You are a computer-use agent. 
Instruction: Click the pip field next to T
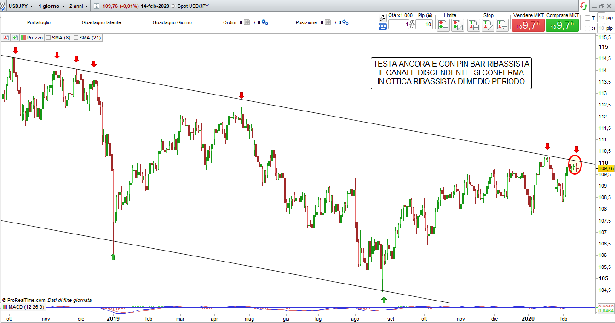(x=601, y=18)
